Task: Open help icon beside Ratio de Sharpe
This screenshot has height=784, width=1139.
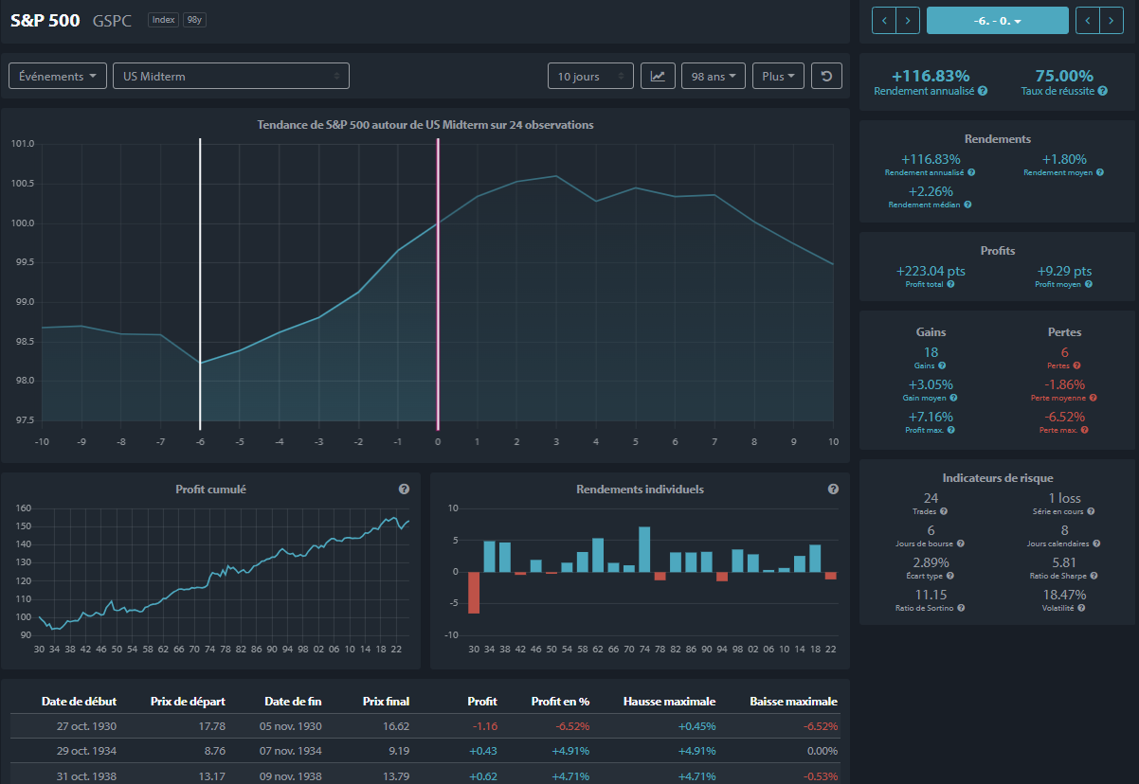Action: coord(1093,576)
